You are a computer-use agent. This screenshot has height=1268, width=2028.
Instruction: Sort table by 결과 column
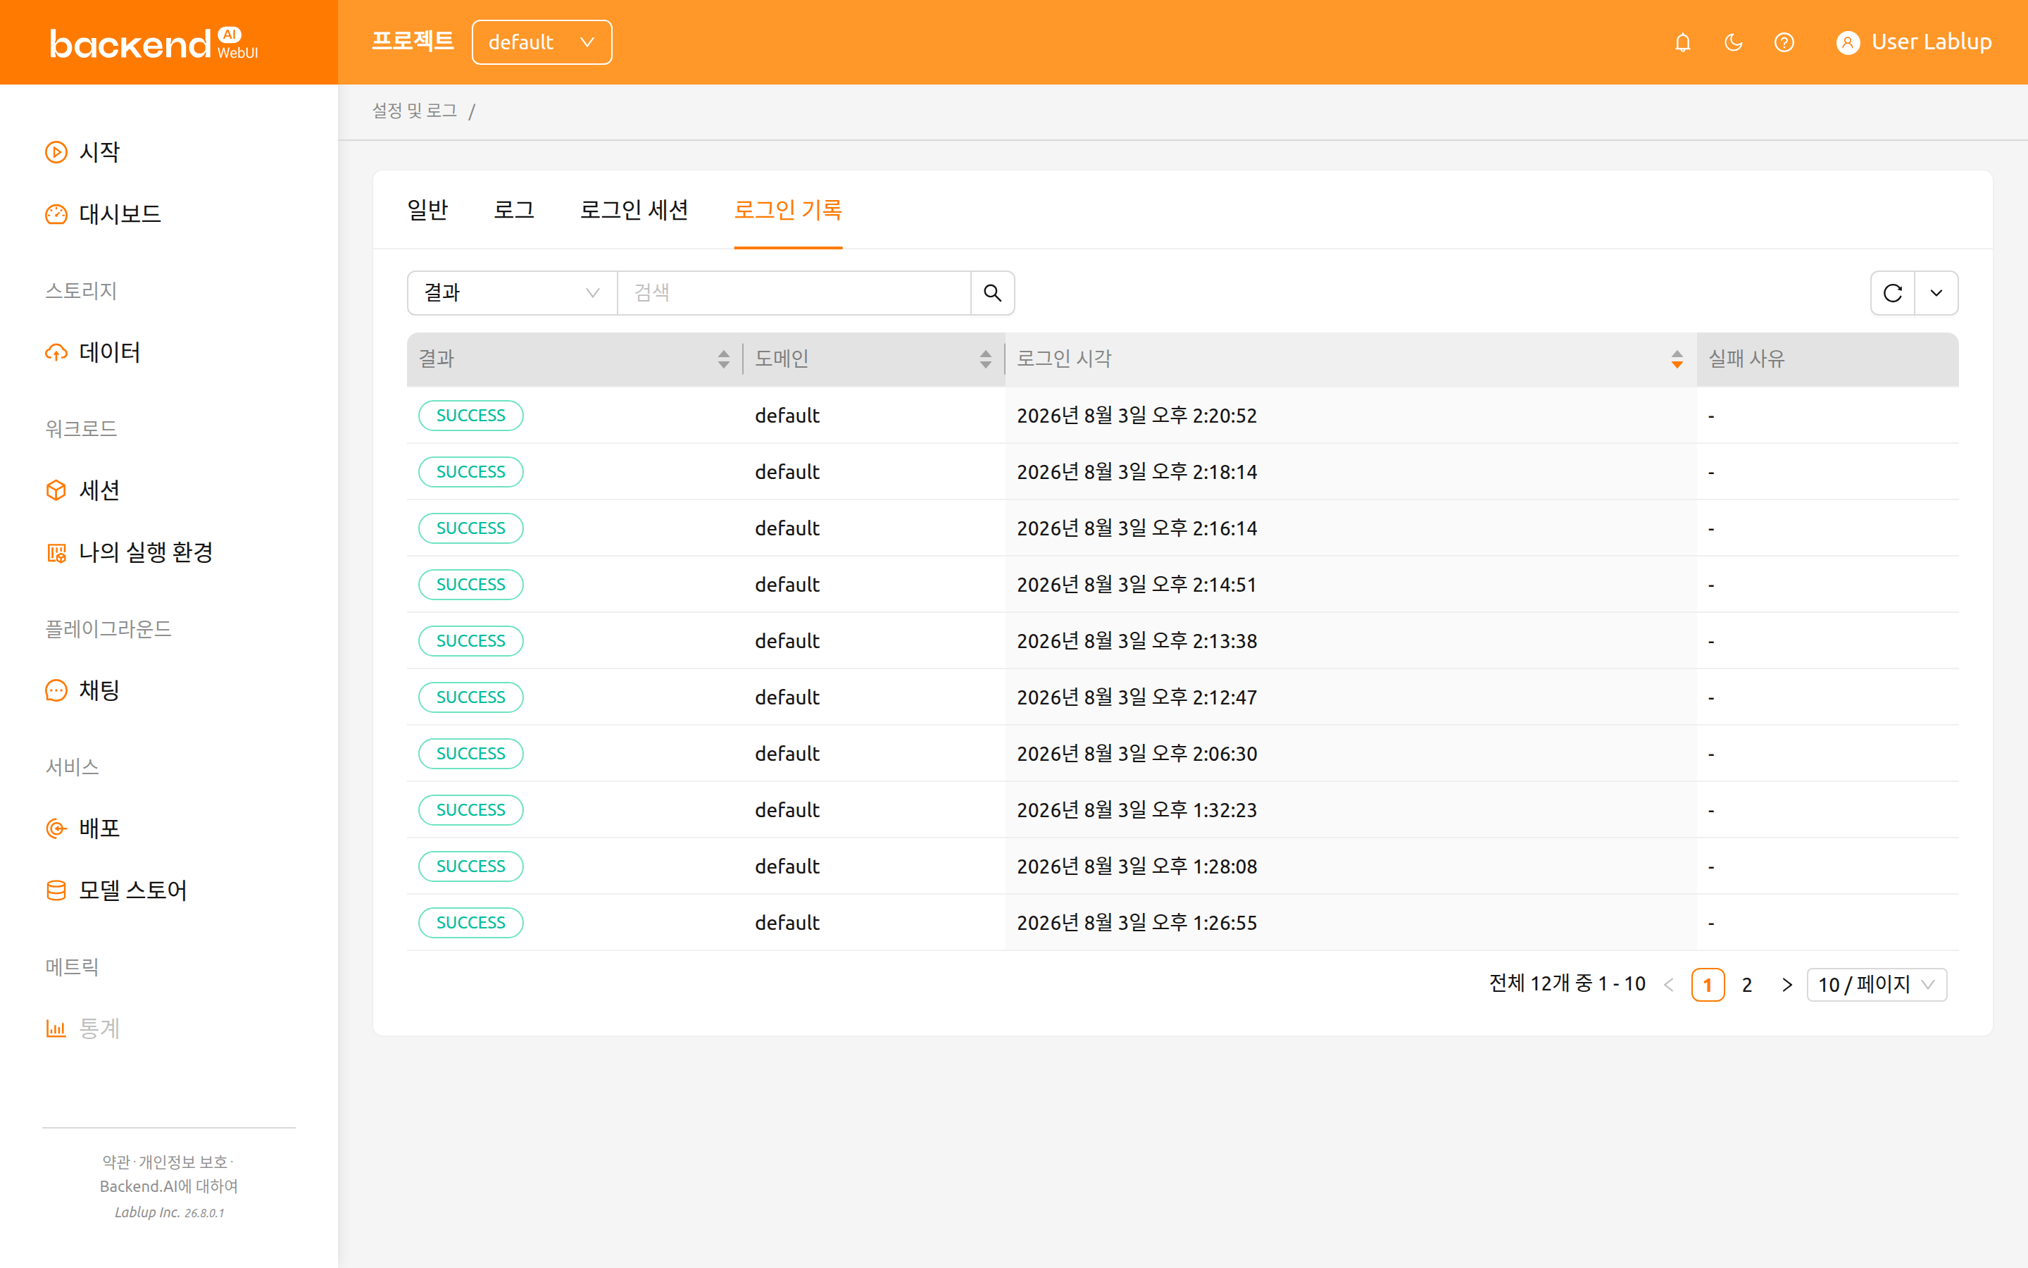click(723, 359)
